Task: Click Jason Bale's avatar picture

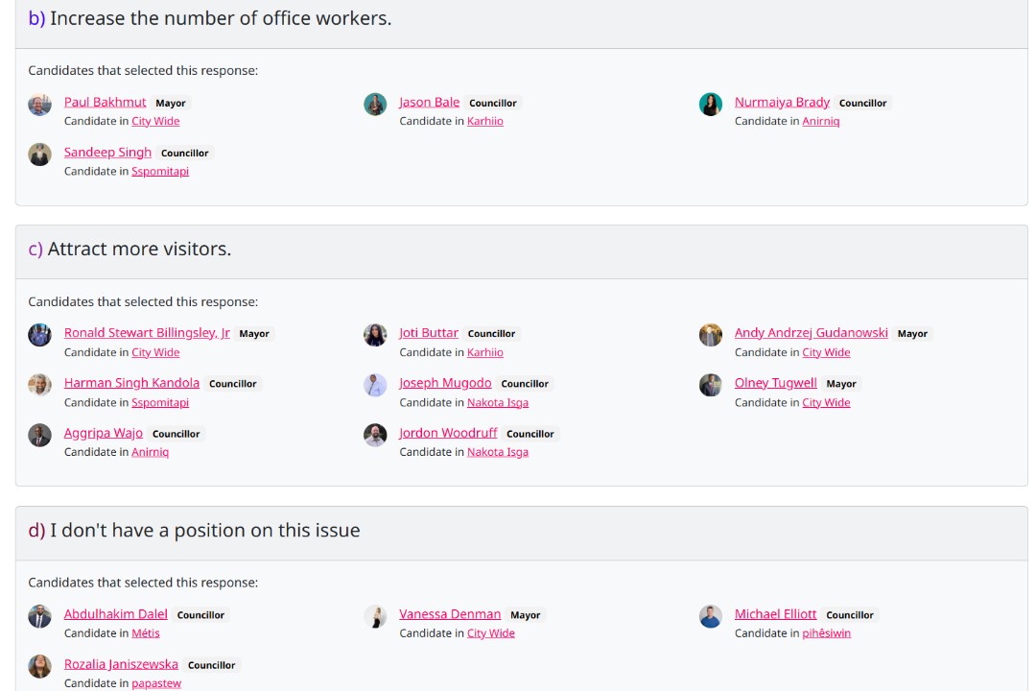Action: [375, 105]
